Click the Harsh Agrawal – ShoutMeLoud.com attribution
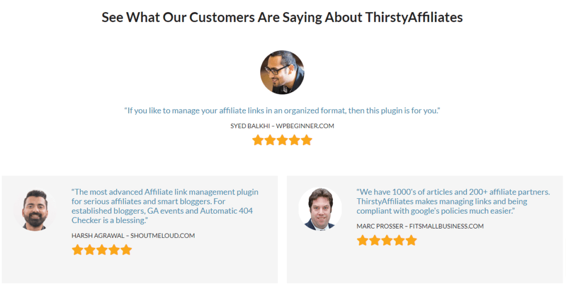This screenshot has width=566, height=286. [133, 236]
